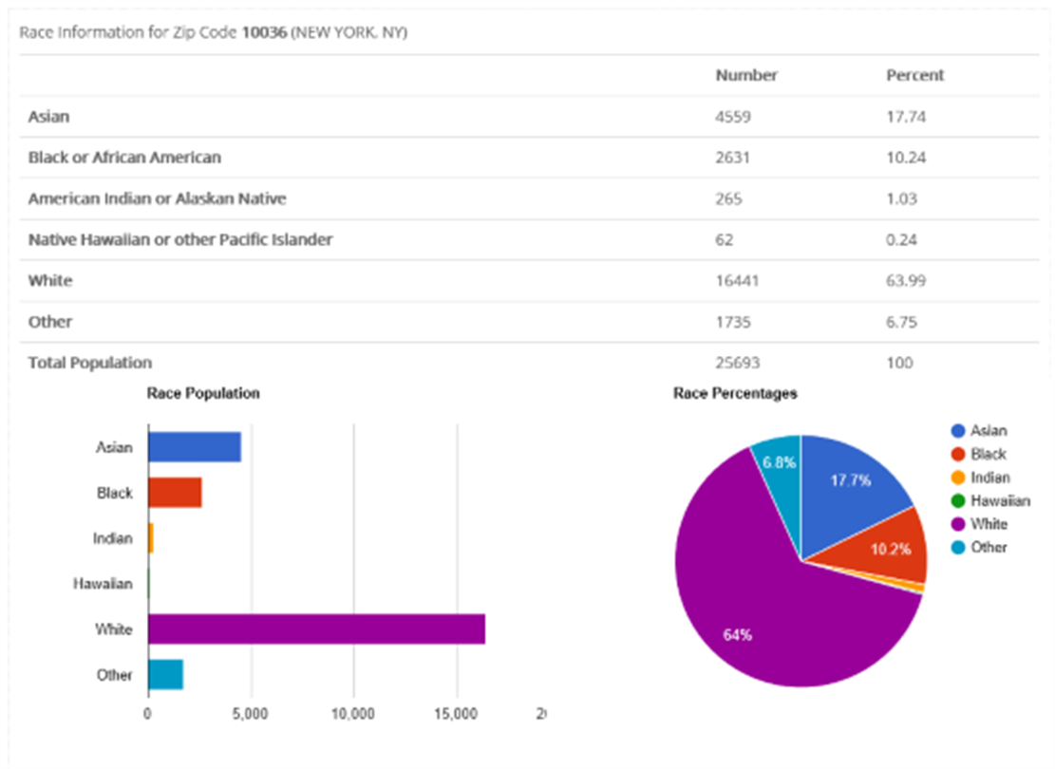
Task: Select the purple White bar in bar chart
Action: (316, 629)
